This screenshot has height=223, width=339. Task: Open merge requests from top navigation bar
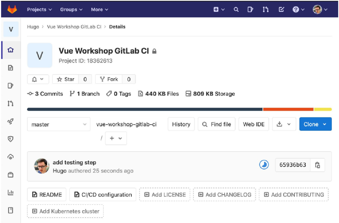point(266,9)
